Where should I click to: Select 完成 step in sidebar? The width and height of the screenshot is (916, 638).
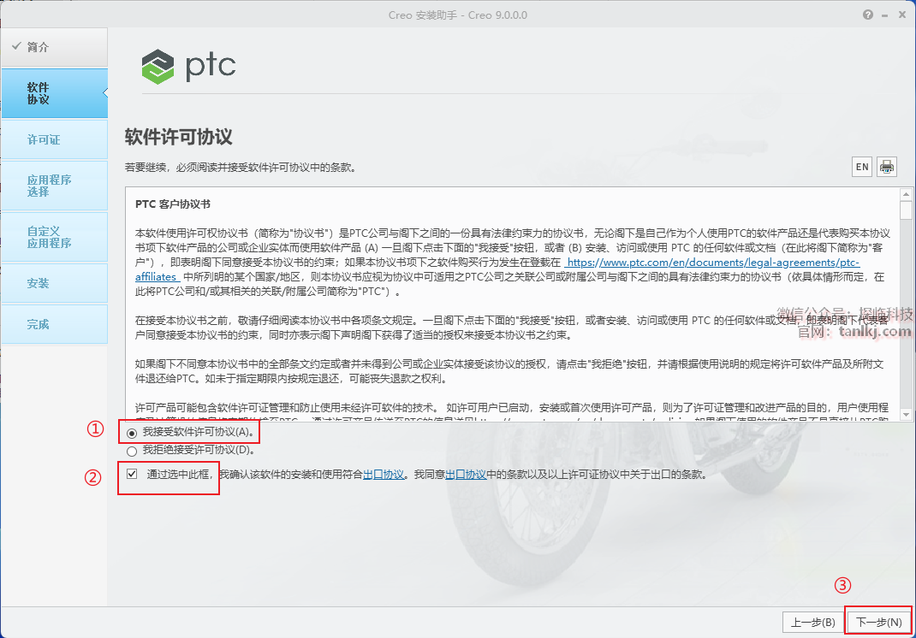[x=54, y=324]
